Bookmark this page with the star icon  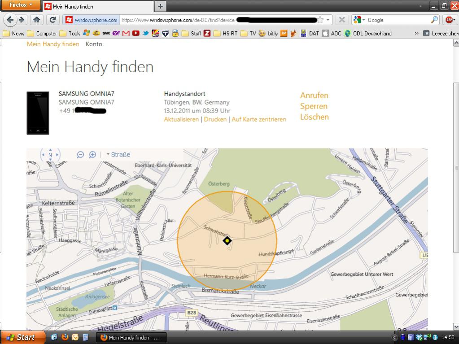320,20
